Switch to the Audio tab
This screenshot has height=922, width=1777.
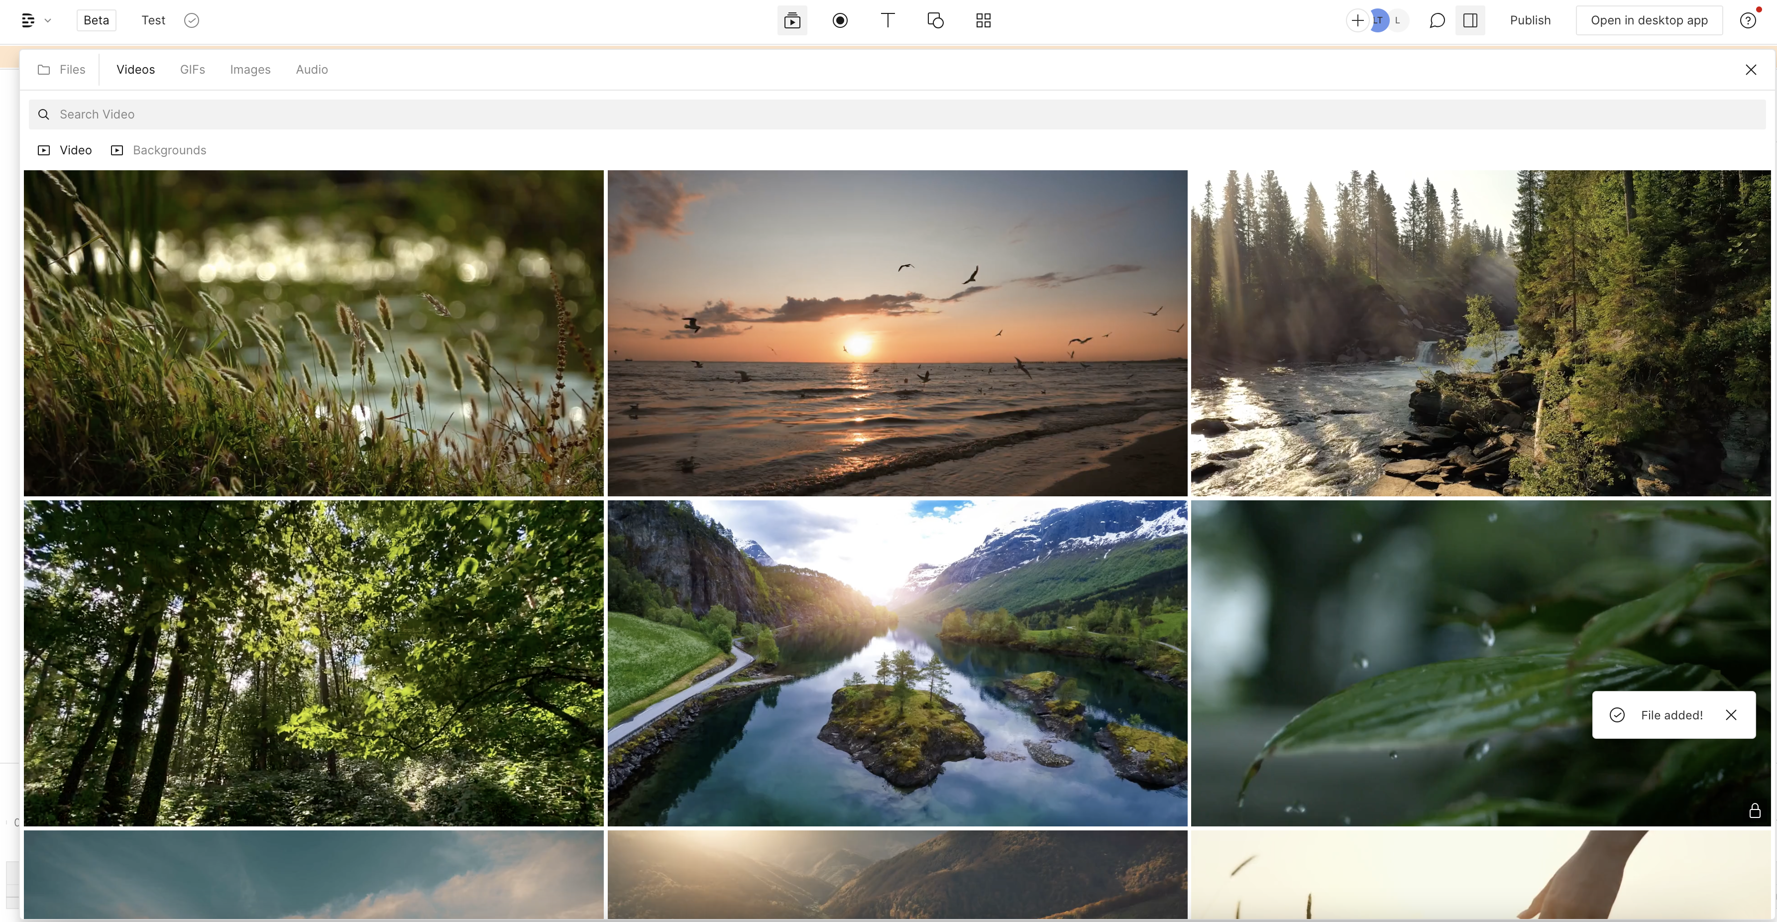click(312, 70)
